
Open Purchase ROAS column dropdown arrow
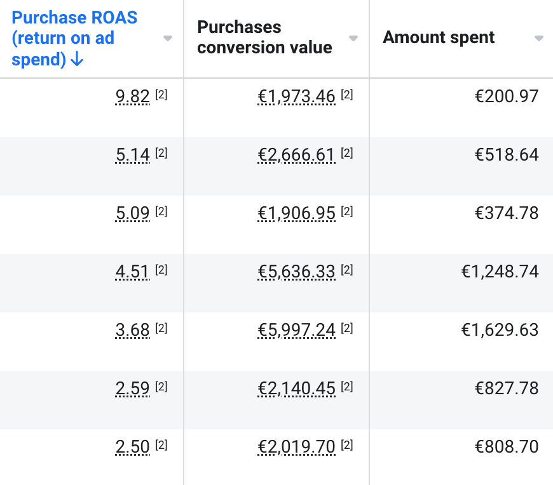click(168, 39)
